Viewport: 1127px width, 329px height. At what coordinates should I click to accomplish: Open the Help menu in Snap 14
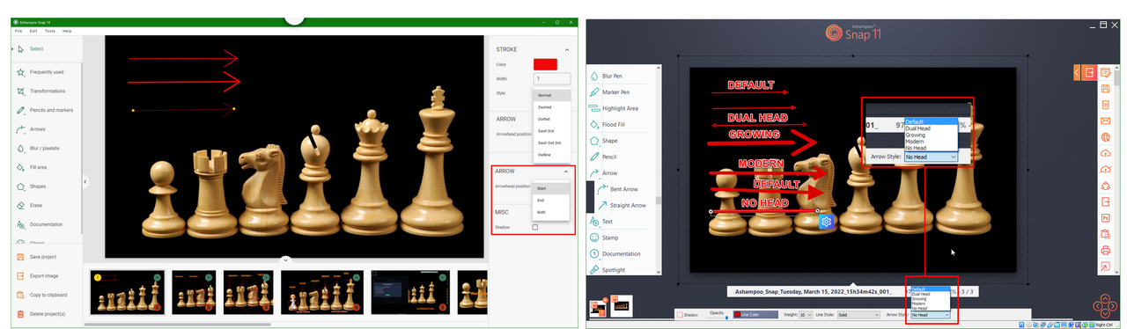coord(67,31)
